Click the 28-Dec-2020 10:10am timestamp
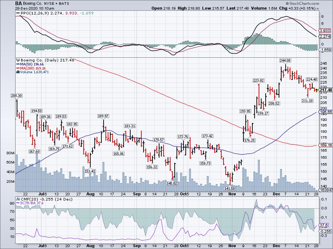This screenshot has width=333, height=249. [35, 8]
